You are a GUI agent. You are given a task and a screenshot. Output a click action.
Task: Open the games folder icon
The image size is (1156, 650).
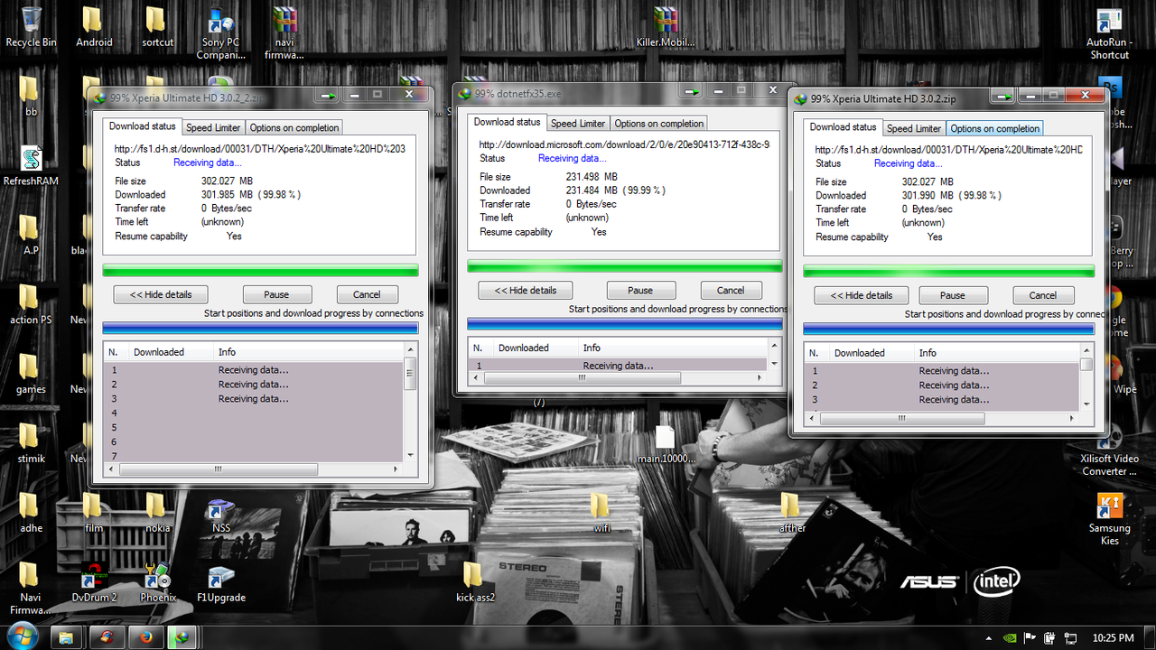click(31, 374)
